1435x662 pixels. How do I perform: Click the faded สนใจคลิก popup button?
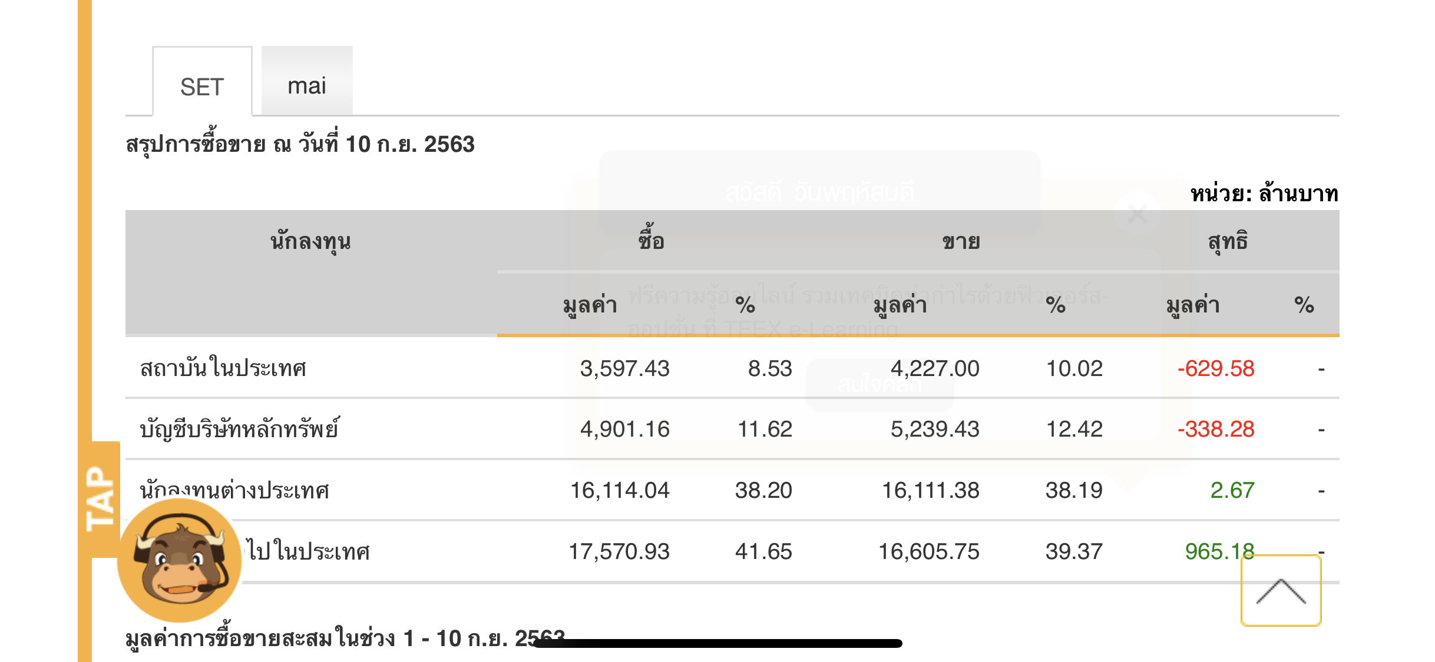coord(879,385)
